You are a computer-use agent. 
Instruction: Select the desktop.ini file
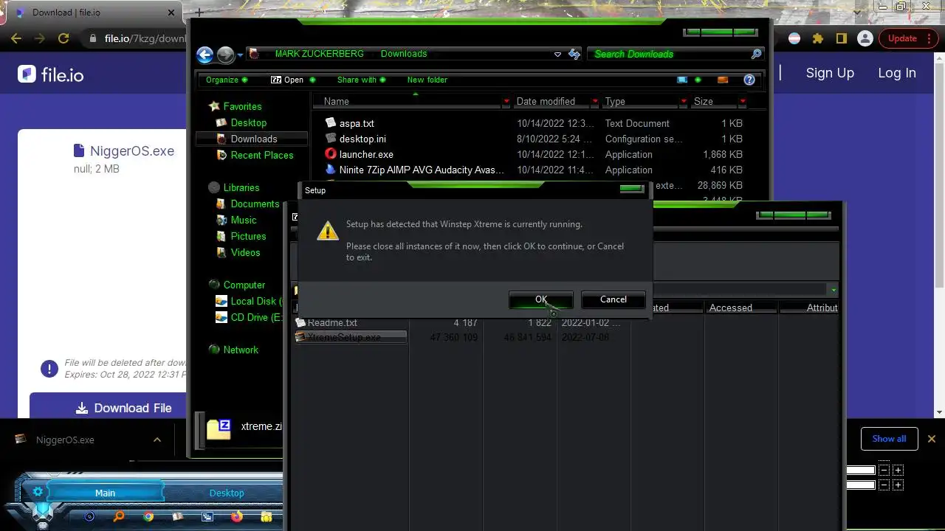tap(362, 139)
